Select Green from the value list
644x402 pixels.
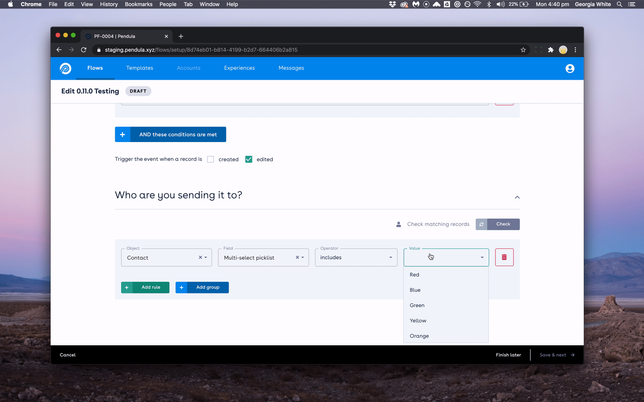446,306
